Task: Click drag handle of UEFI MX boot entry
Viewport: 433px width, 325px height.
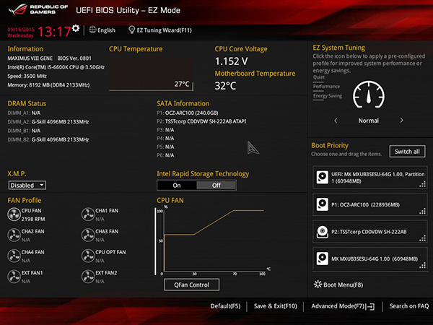Action: [422, 184]
